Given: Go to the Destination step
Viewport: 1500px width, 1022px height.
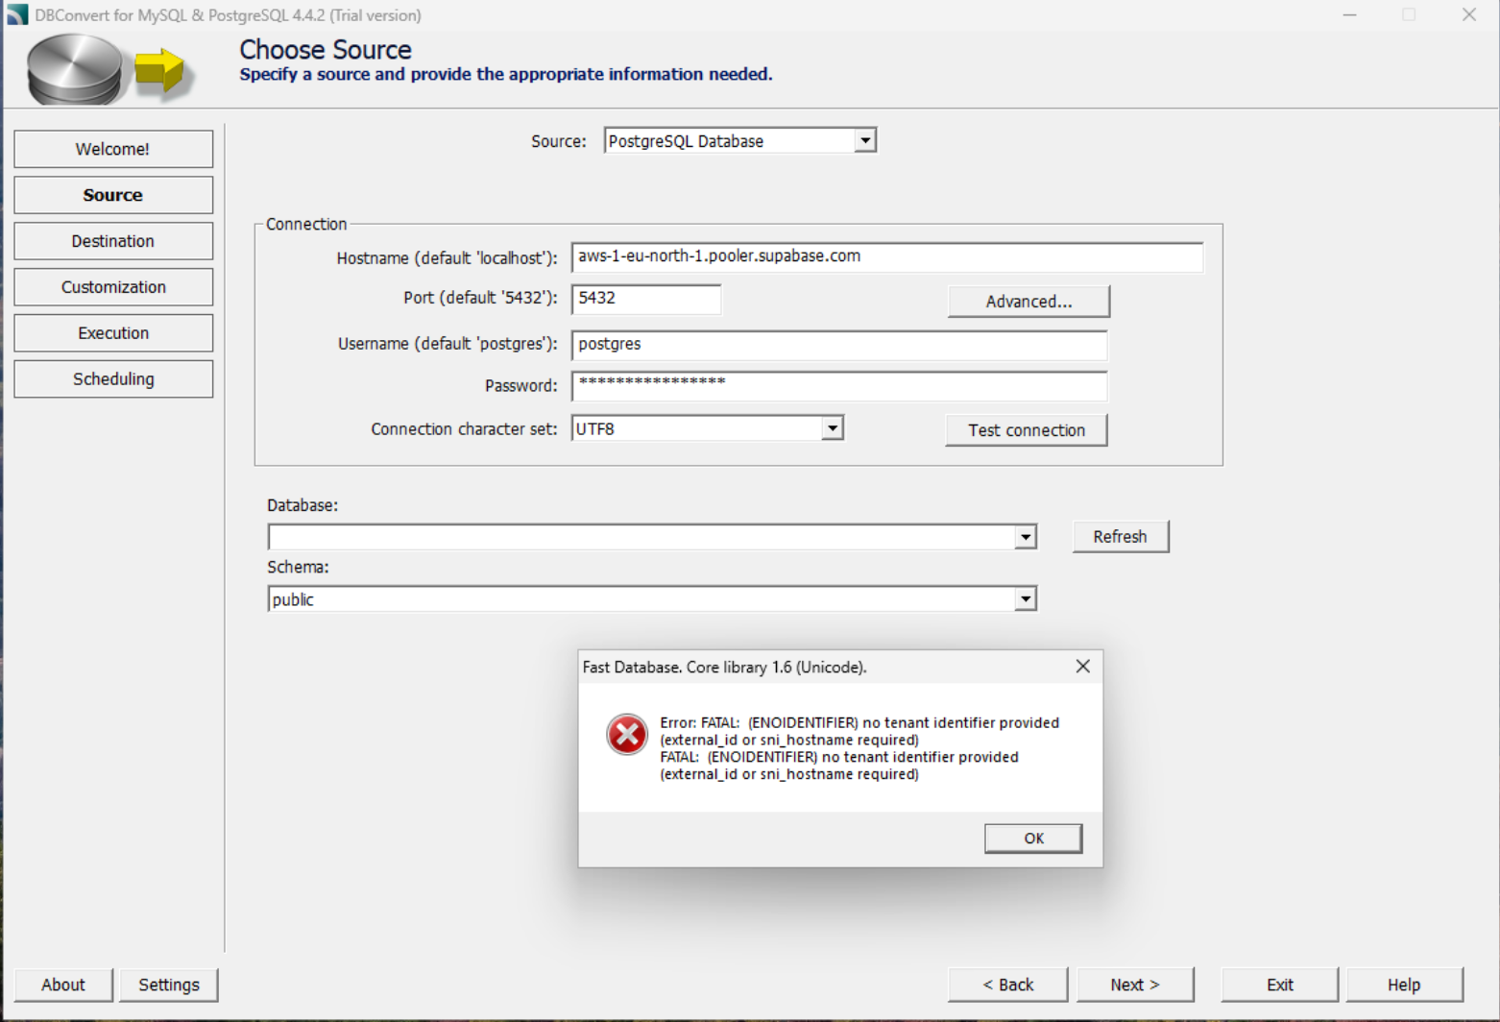Looking at the screenshot, I should (x=113, y=241).
